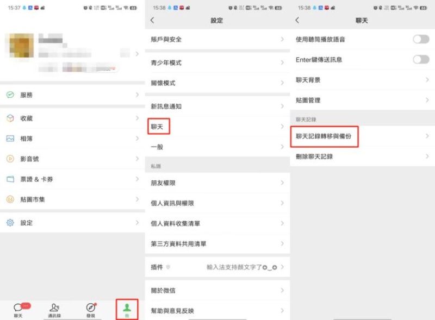Switch to the 通訊錄 contacts tab

point(54,309)
